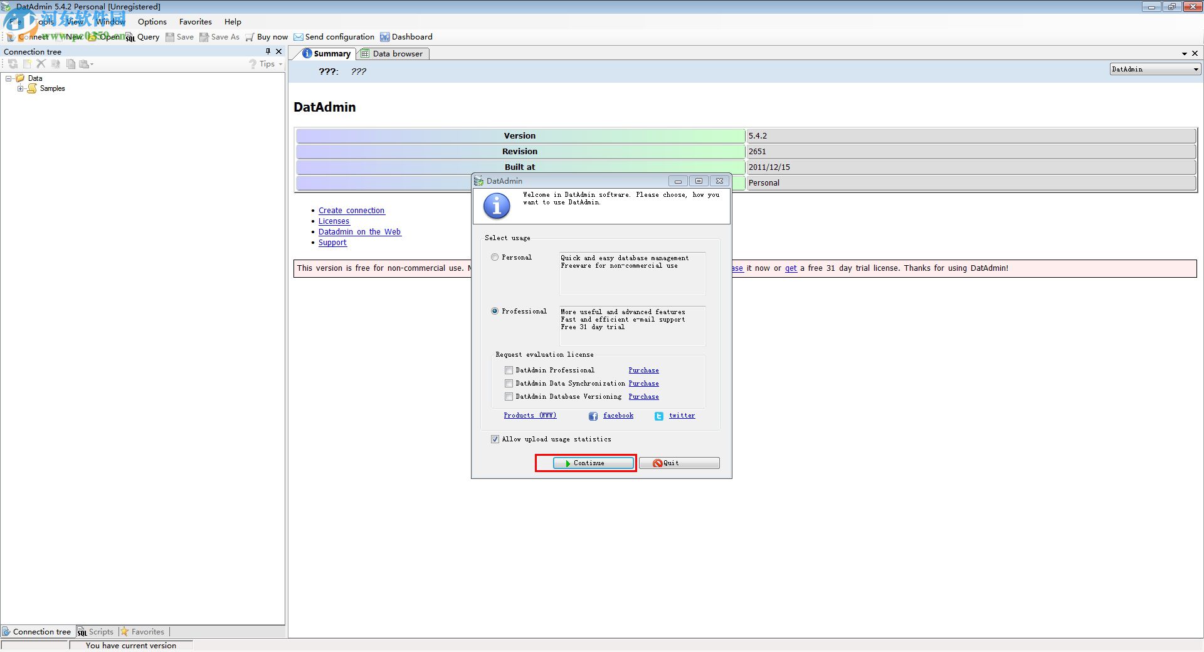
Task: Click the Samples scroll icon
Action: (32, 88)
